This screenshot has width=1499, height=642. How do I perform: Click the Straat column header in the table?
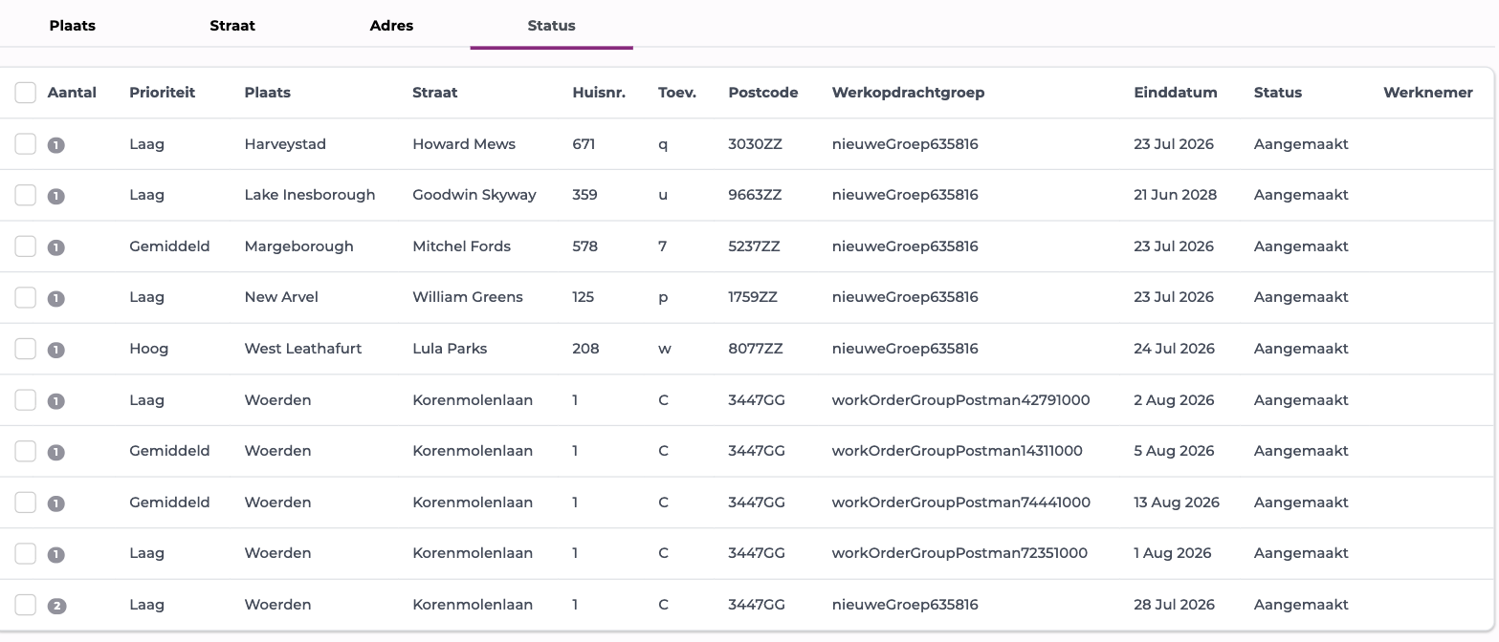coord(434,93)
